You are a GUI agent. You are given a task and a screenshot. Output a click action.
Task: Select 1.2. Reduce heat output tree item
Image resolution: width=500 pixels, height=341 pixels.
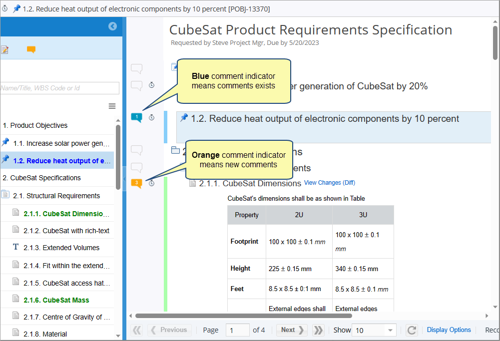pos(62,161)
